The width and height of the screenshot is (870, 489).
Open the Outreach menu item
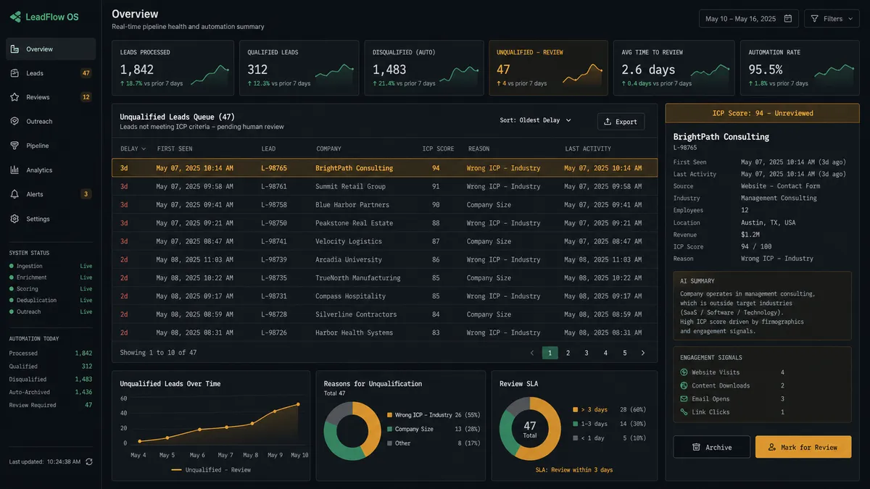(51, 122)
